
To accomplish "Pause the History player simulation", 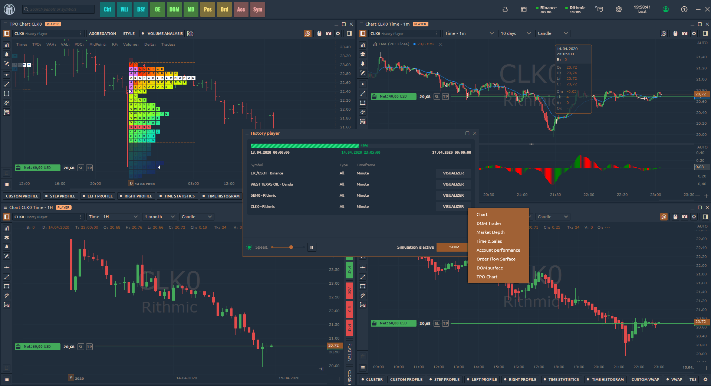I will coord(312,247).
